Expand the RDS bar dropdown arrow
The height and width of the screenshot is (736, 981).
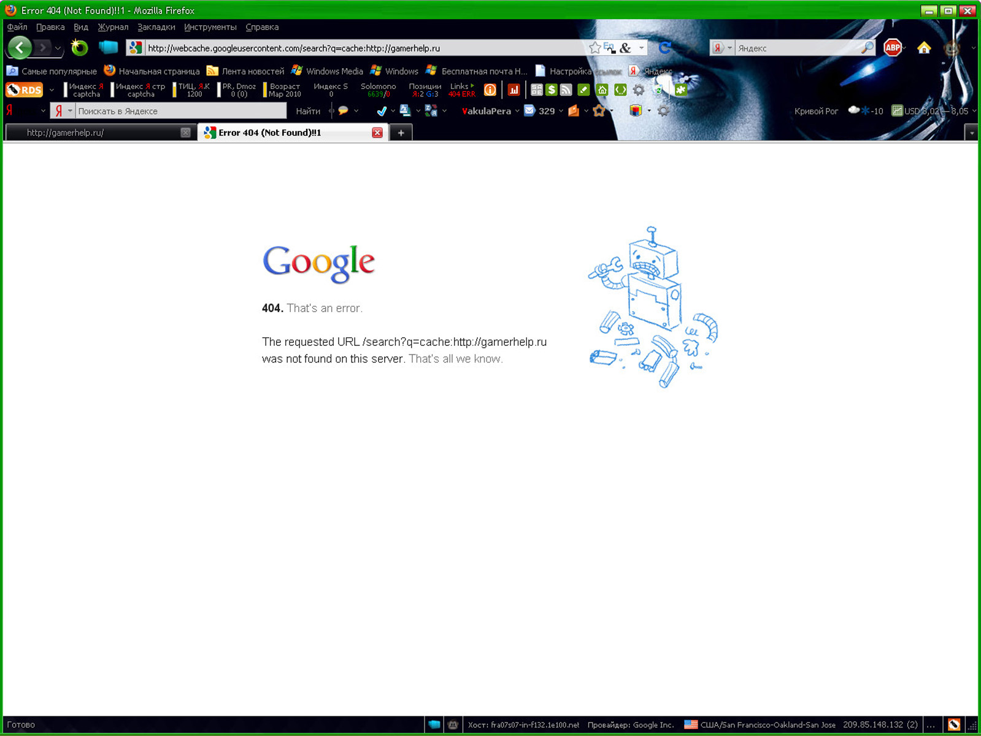pyautogui.click(x=52, y=90)
